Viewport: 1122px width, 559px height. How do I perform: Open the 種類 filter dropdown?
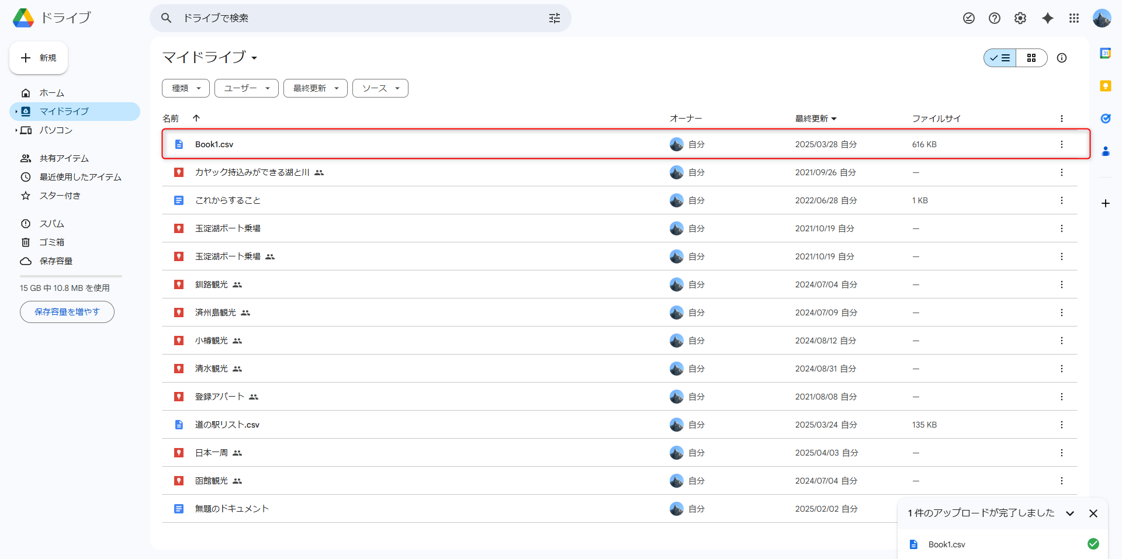click(186, 88)
